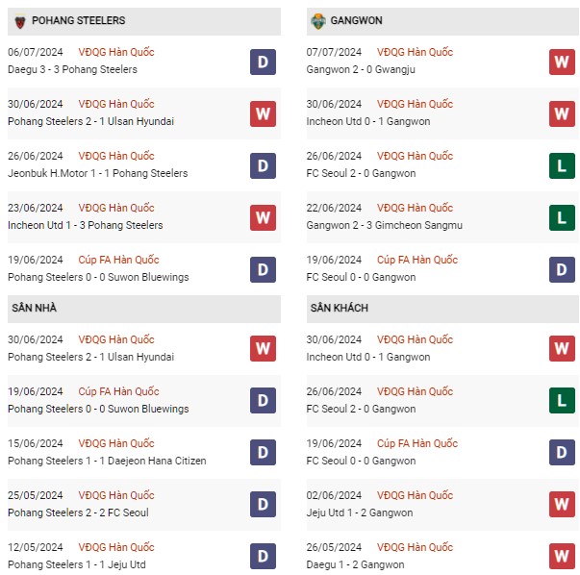
Task: Open the POHANG STEELERS team title
Action: tap(79, 20)
